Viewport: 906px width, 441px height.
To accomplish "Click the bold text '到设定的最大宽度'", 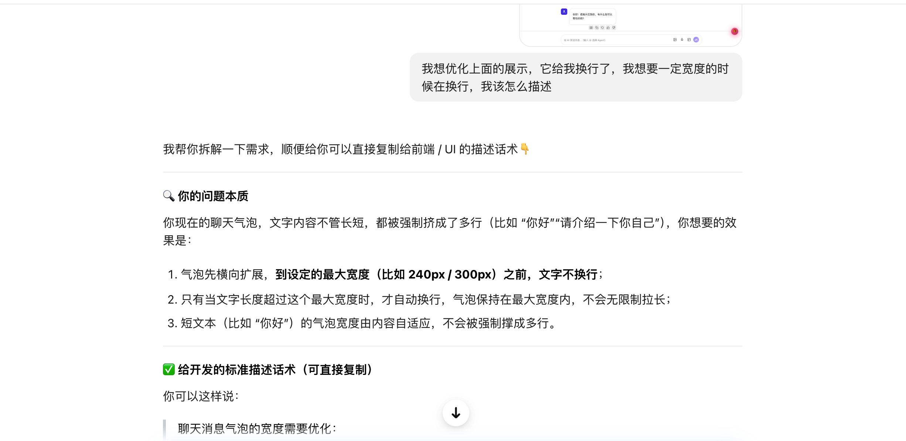I will 322,274.
